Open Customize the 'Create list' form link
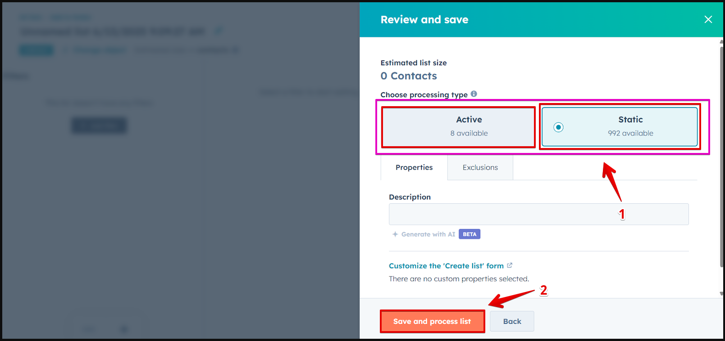The height and width of the screenshot is (341, 725). 446,266
